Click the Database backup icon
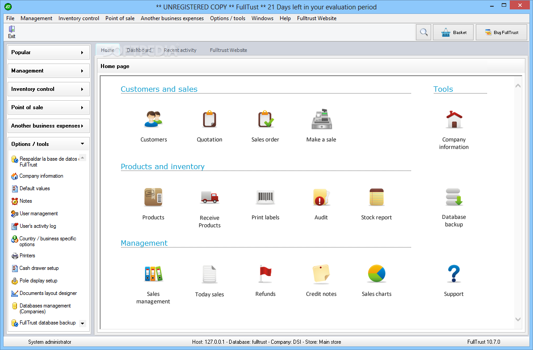This screenshot has width=533, height=350. pos(454,197)
